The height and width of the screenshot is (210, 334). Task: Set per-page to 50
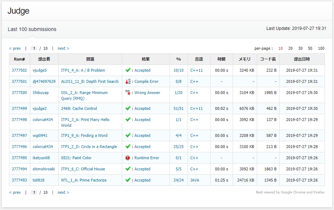tap(310, 48)
